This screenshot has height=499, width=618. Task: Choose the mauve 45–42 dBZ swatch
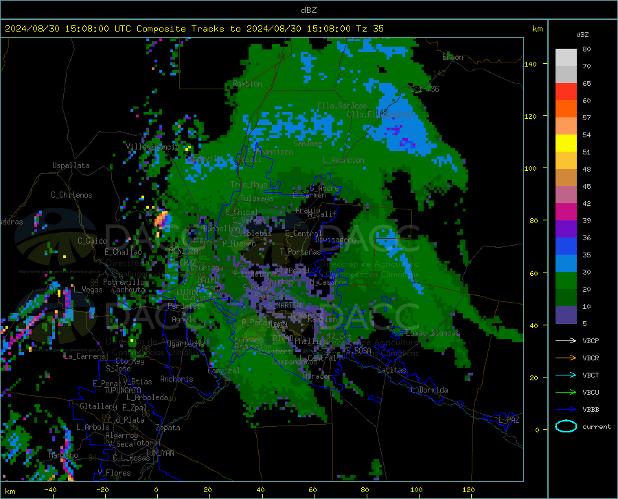pos(566,195)
